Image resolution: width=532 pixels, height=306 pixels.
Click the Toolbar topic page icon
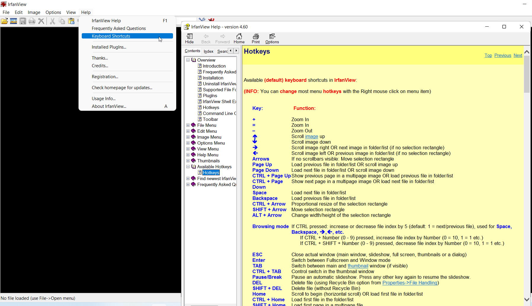tap(200, 119)
